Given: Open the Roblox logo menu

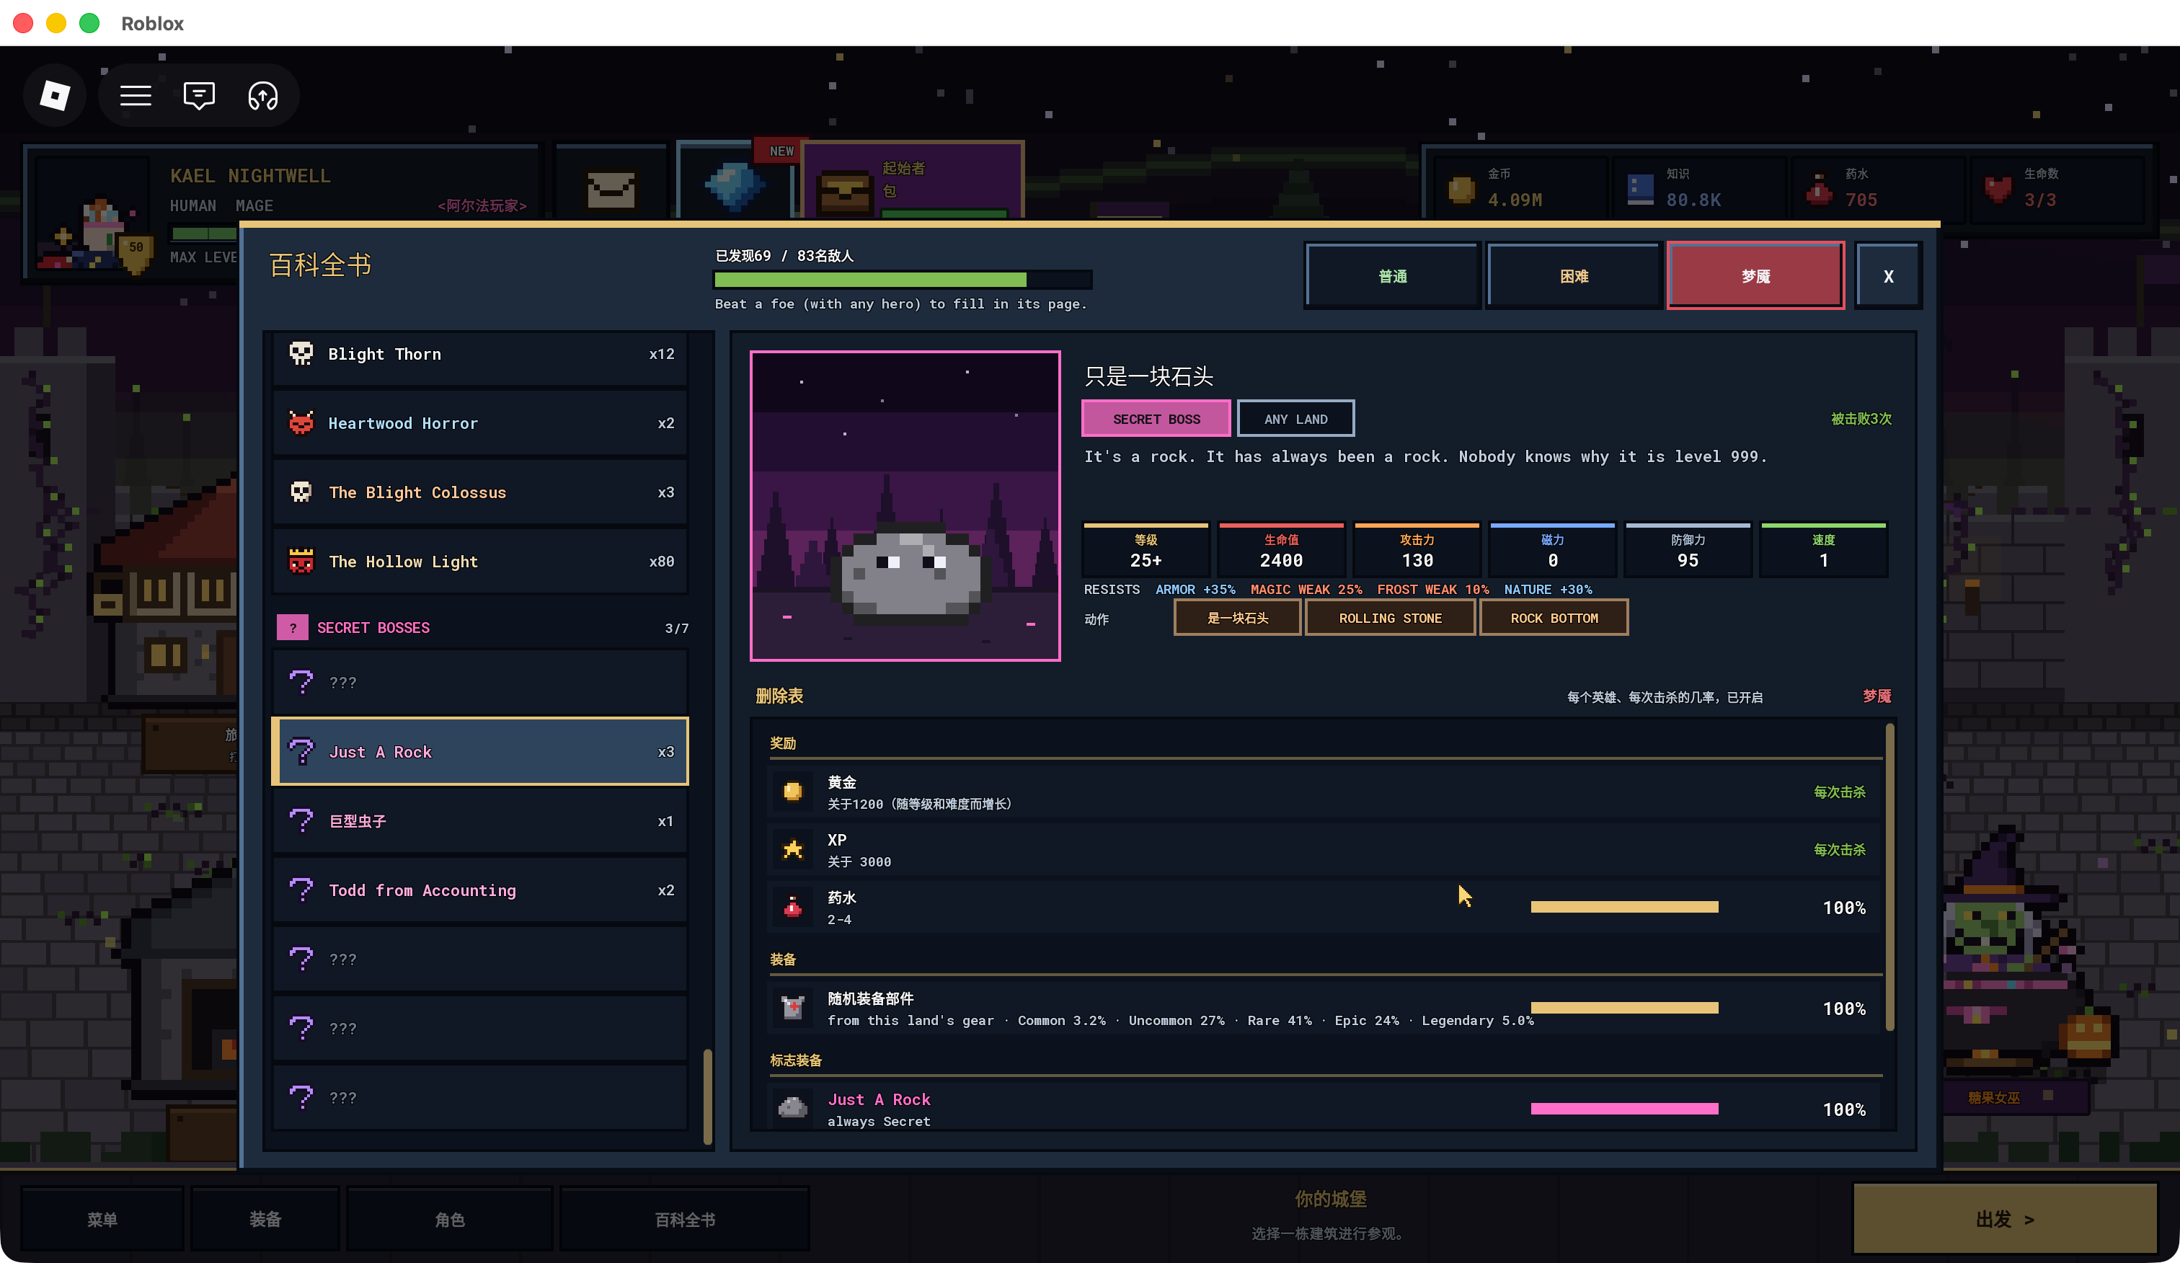Looking at the screenshot, I should (56, 95).
